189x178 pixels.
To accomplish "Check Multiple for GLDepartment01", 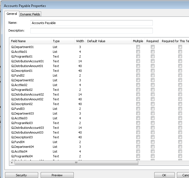I will point(138,47).
